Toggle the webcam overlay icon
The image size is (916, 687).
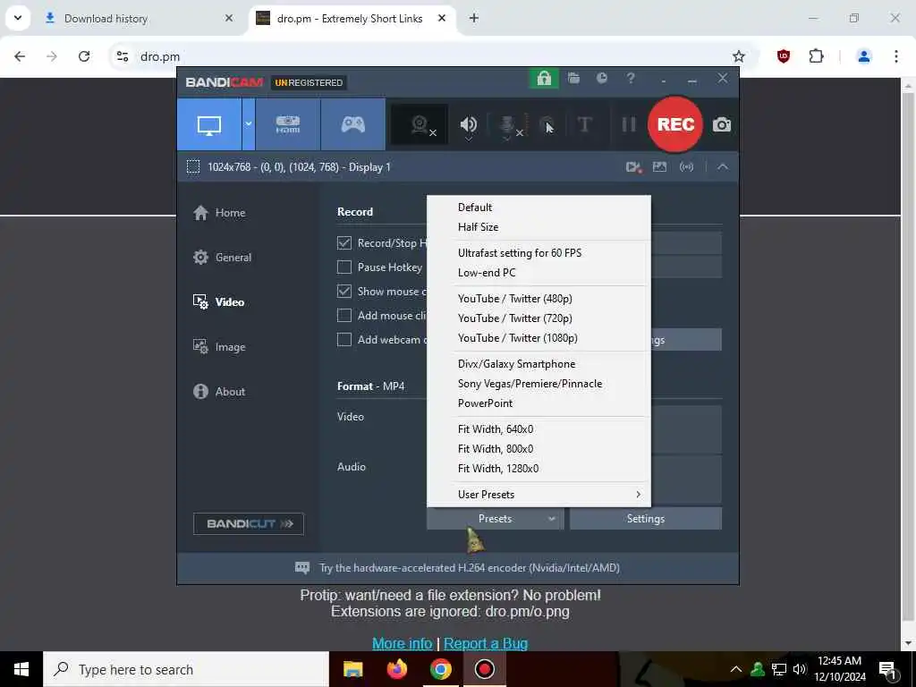pyautogui.click(x=420, y=124)
